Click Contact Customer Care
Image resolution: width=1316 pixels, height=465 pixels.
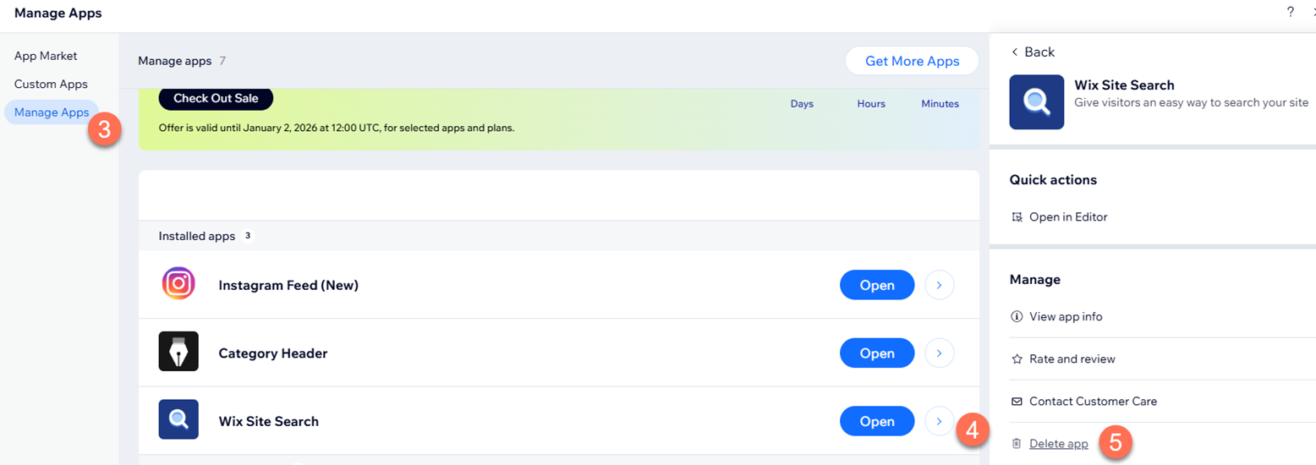click(x=1093, y=402)
